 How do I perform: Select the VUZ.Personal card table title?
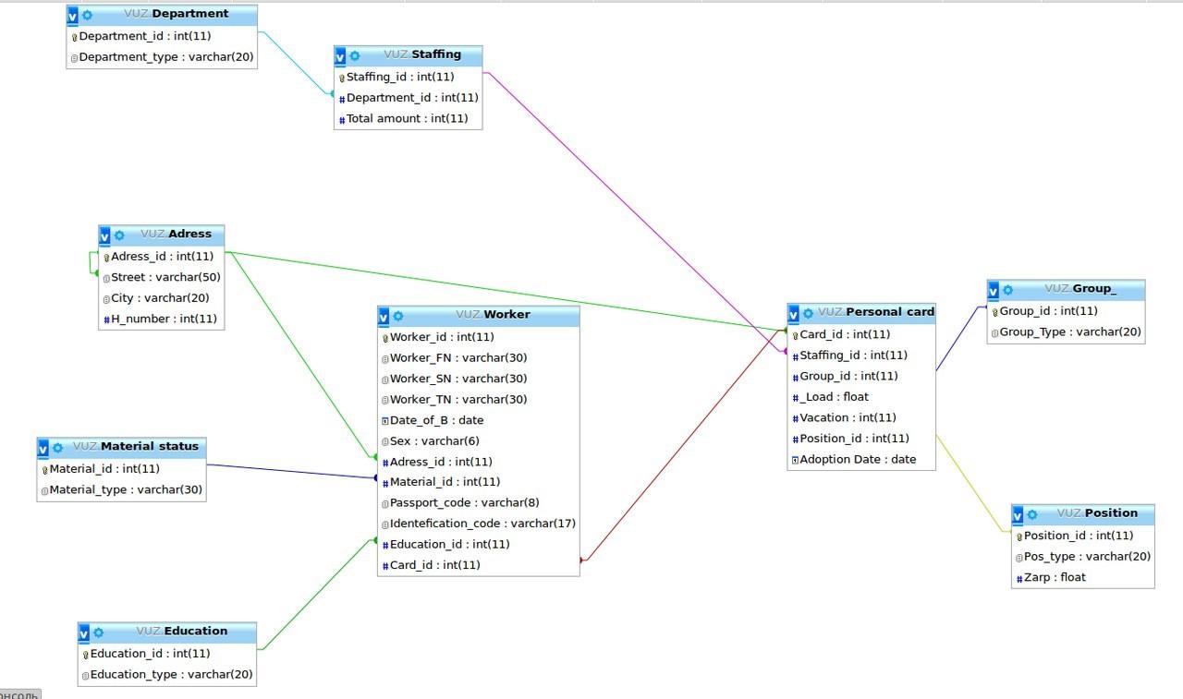[x=876, y=312]
